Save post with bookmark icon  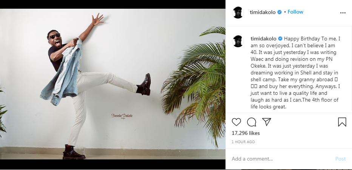click(x=342, y=122)
